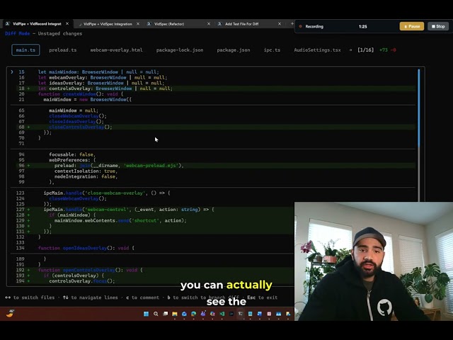The height and width of the screenshot is (340, 453).
Task: Open the weather widget on the taskbar
Action: pos(11,313)
